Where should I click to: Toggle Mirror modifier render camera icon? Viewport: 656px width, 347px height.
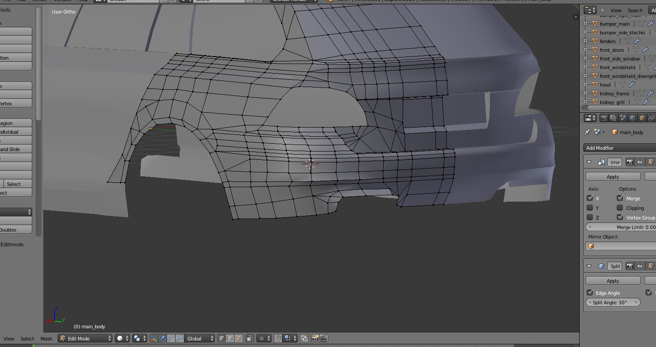[629, 162]
